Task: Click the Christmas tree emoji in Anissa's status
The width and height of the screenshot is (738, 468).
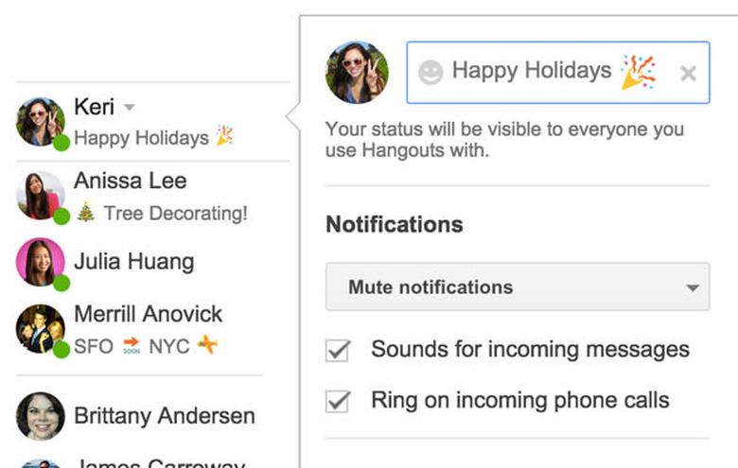Action: [85, 213]
